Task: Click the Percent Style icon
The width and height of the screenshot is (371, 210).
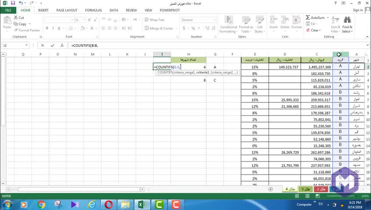Action: (193, 28)
